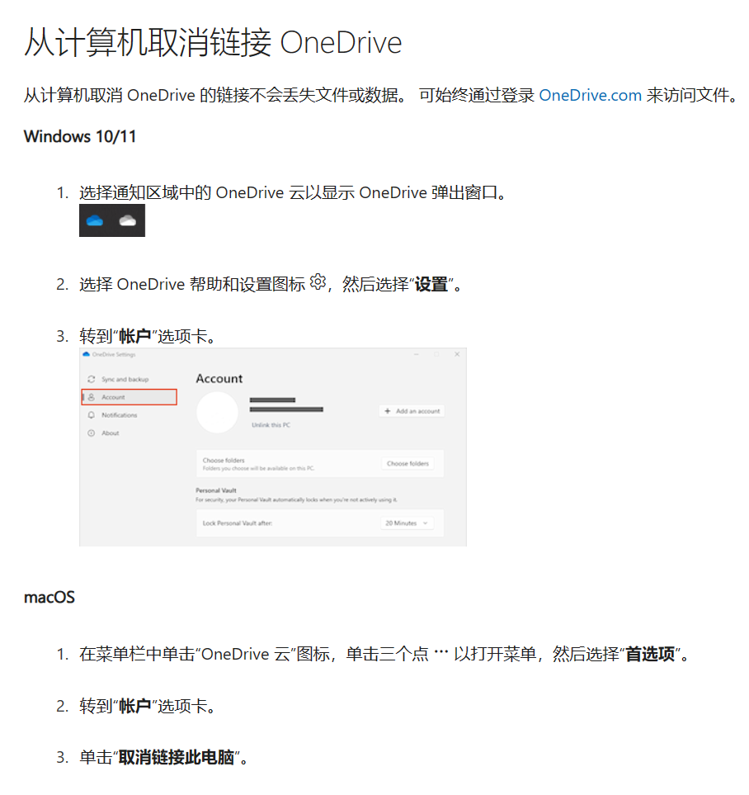The height and width of the screenshot is (795, 749).
Task: Click the About info icon
Action: point(92,433)
